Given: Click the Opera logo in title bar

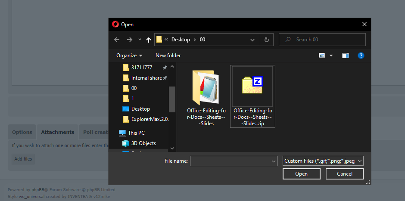Looking at the screenshot, I should [x=115, y=24].
